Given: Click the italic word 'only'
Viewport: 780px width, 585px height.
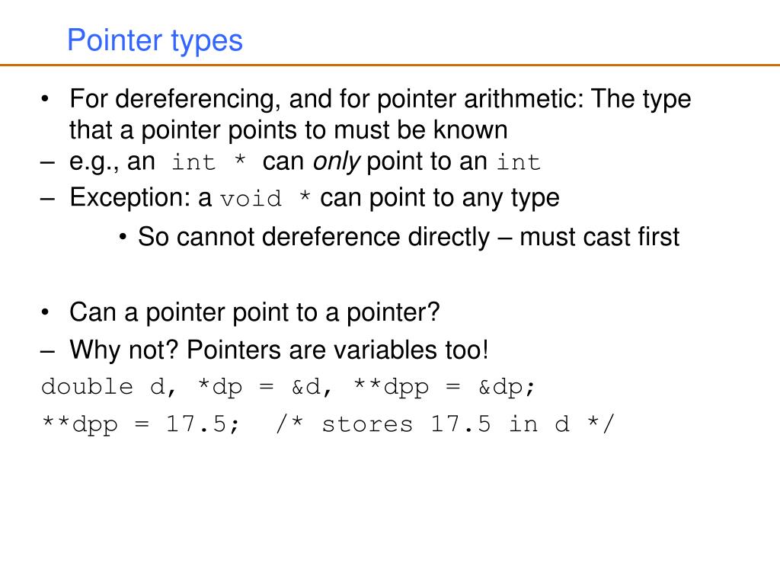Looking at the screenshot, I should click(x=336, y=161).
